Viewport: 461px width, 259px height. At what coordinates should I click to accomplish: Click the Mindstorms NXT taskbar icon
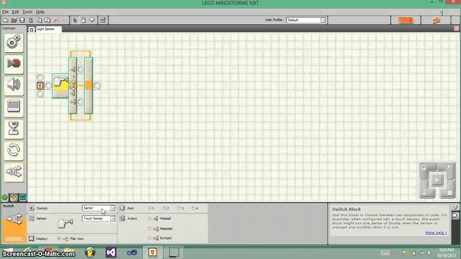pyautogui.click(x=153, y=252)
